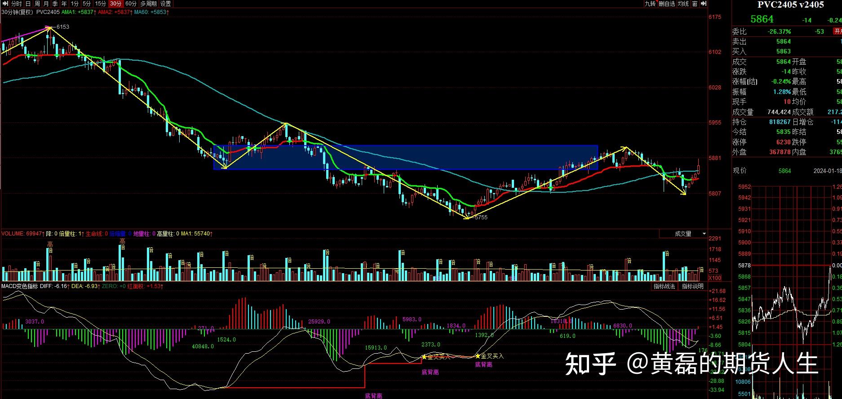Switch chart to 60分 period
842x399 pixels.
tap(131, 4)
